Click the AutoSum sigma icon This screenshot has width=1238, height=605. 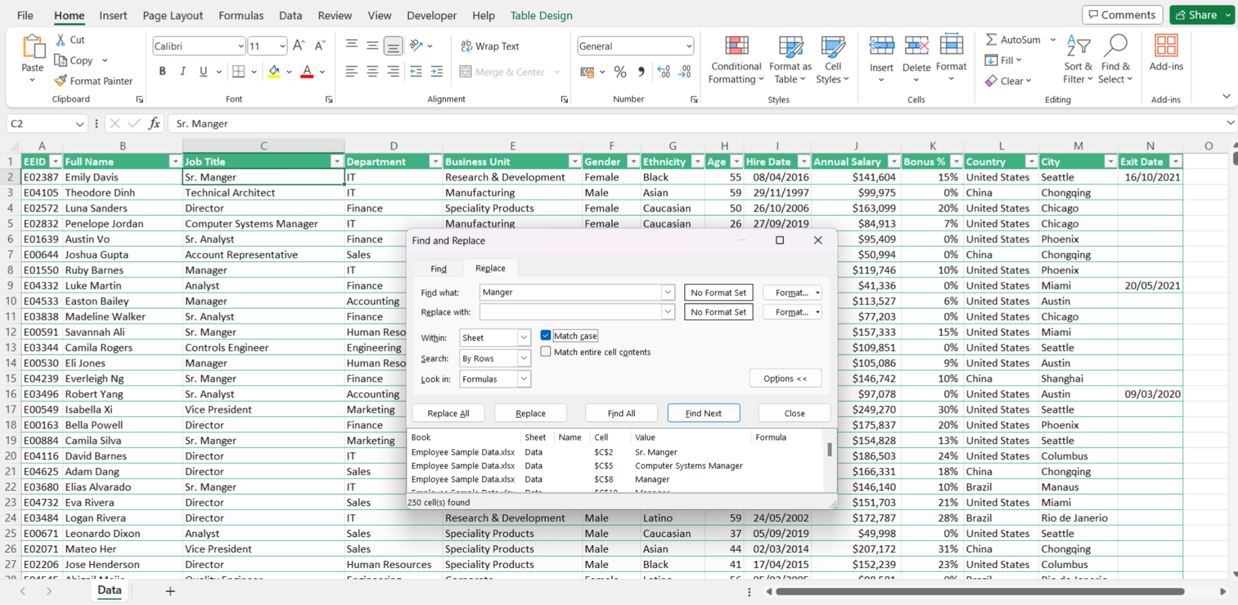pyautogui.click(x=991, y=40)
